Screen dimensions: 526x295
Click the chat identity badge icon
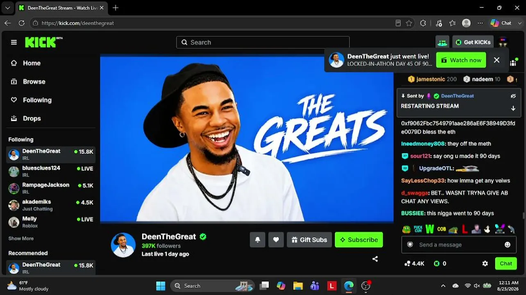click(x=410, y=245)
